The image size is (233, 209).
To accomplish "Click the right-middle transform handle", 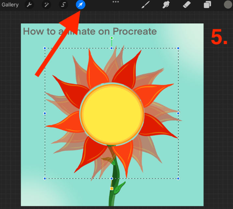I will (x=178, y=113).
